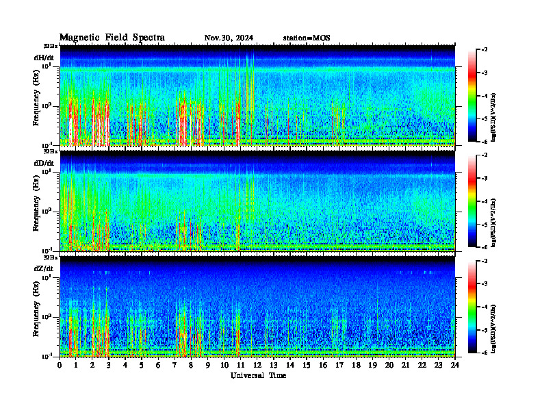The height and width of the screenshot is (419, 542).
Task: Select the "dD/dt" panel label
Action: 44,163
